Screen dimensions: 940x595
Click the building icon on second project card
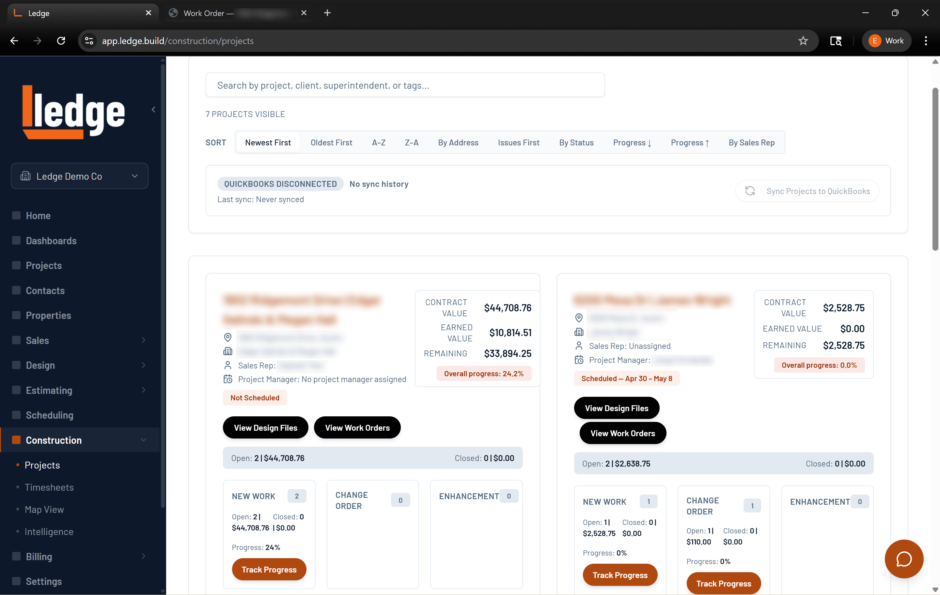pyautogui.click(x=579, y=332)
